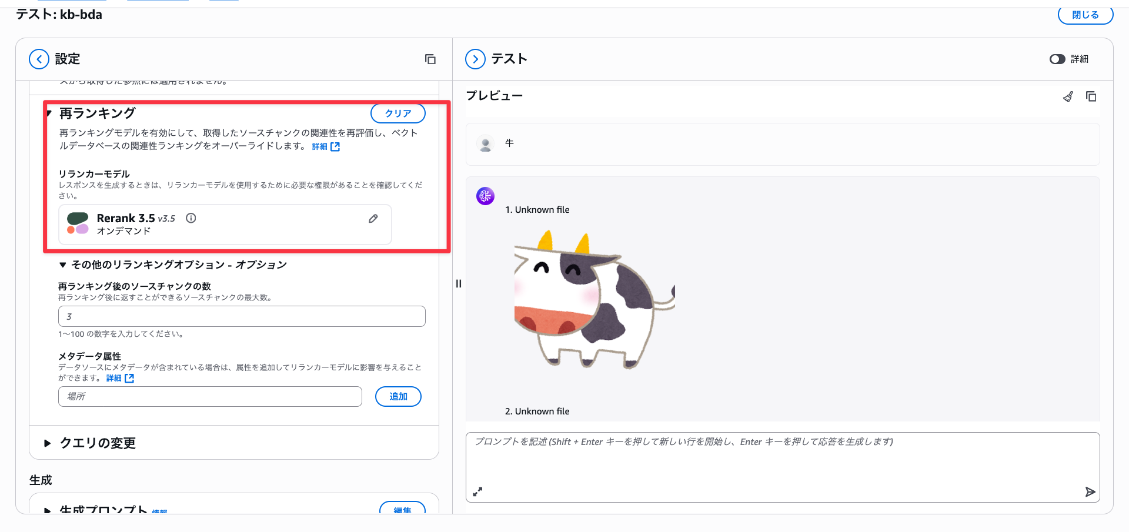Image resolution: width=1129 pixels, height=532 pixels.
Task: Click the user avatar beside the 牛 message
Action: 486,143
